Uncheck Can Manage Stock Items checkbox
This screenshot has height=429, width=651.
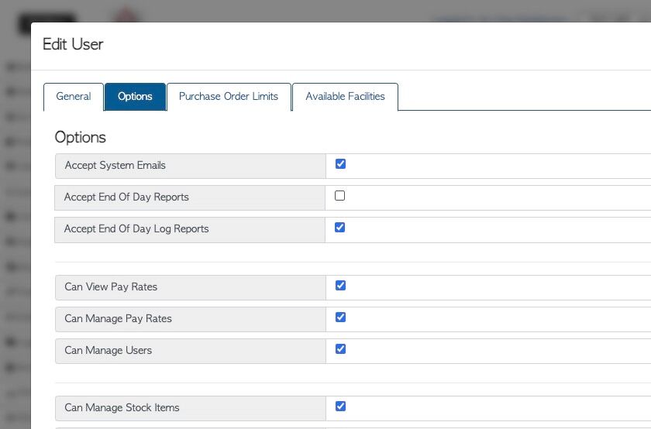[x=340, y=407]
